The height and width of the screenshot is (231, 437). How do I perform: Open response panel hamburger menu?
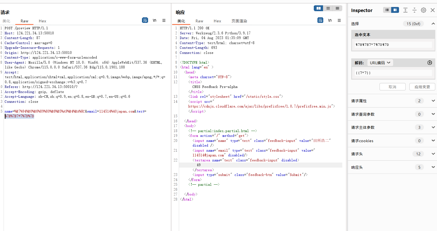[x=339, y=20]
